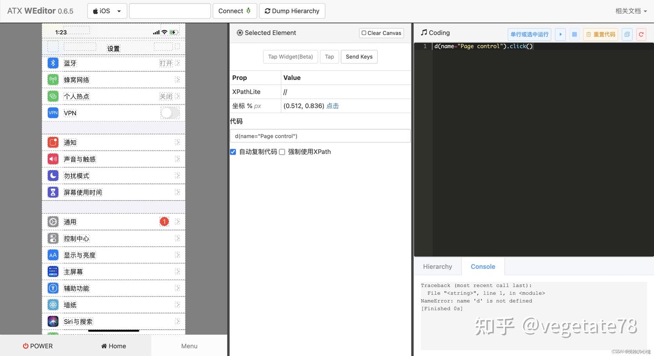Click the gear icon beside Selected Element
Image resolution: width=654 pixels, height=356 pixels.
click(239, 32)
